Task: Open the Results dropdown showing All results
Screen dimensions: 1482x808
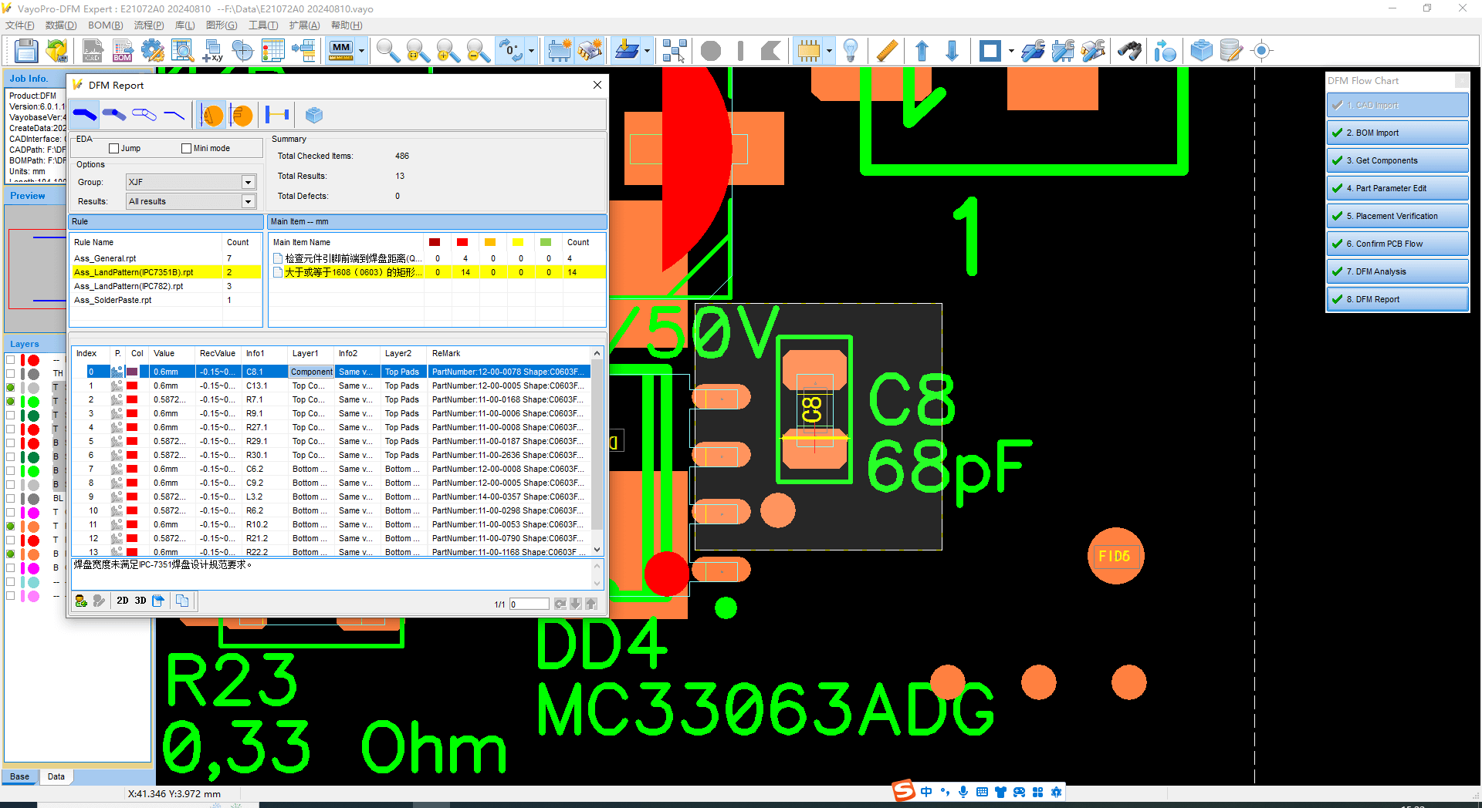Action: point(247,201)
